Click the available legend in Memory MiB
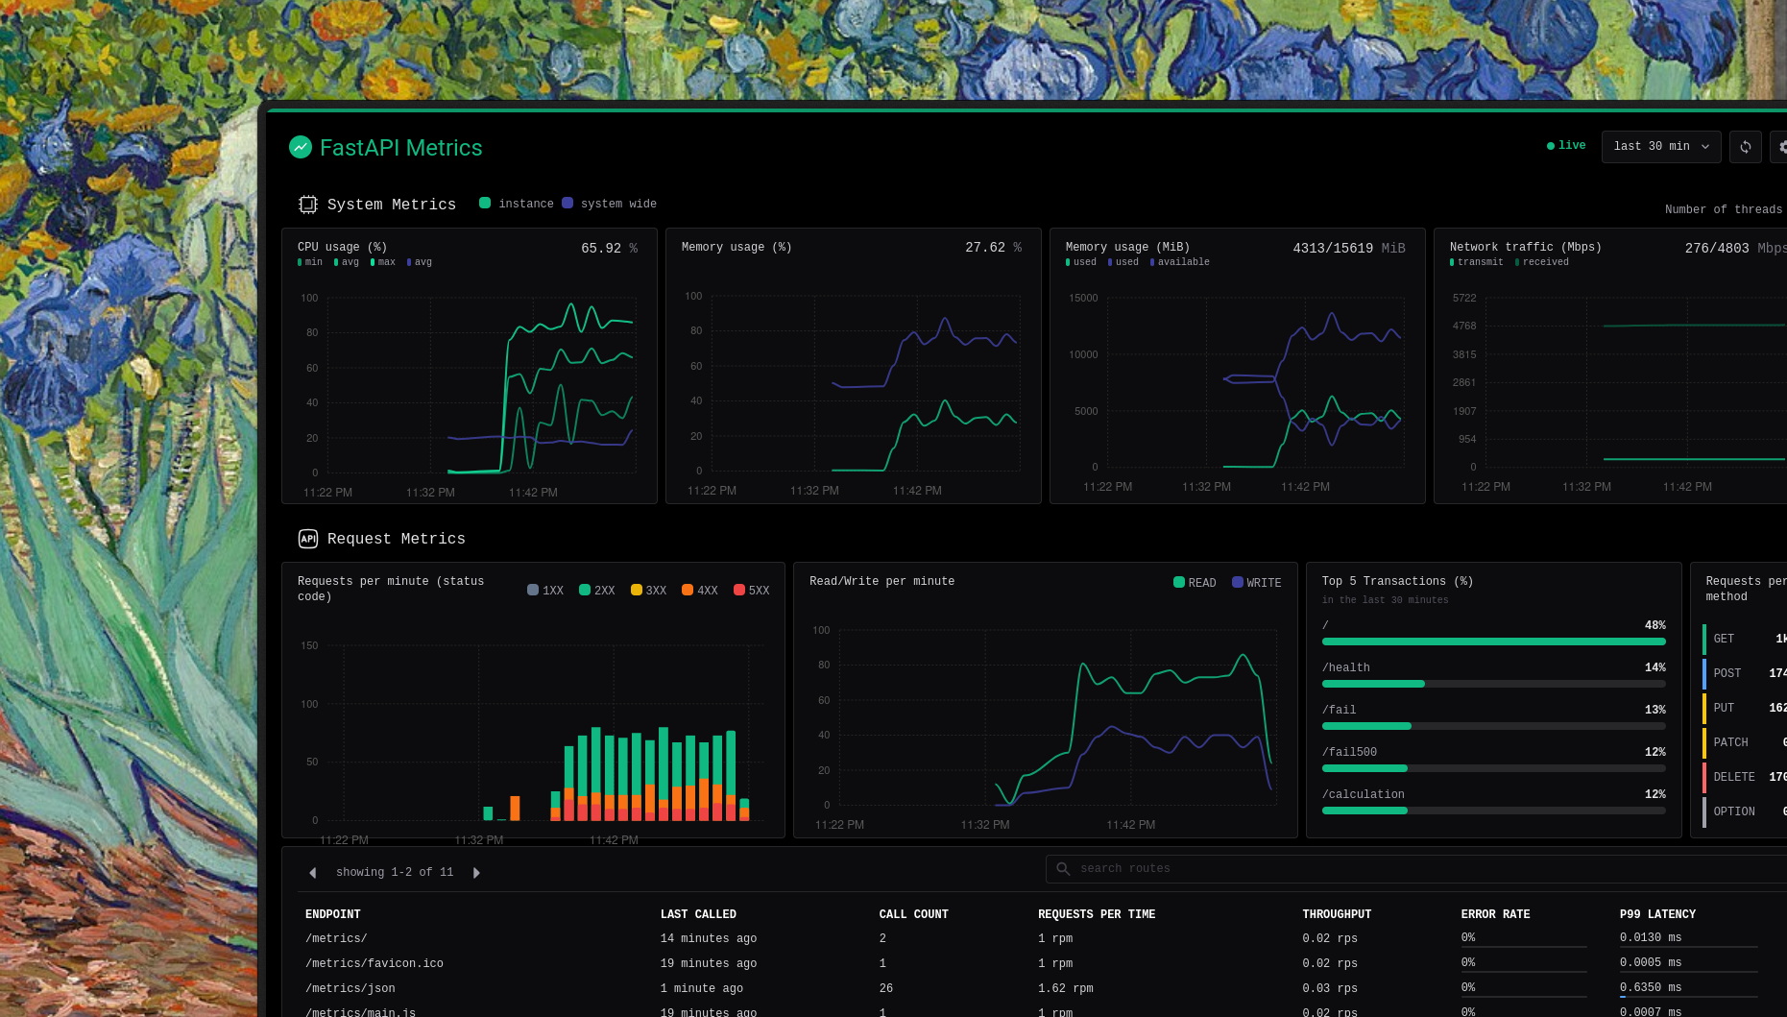 click(1180, 262)
